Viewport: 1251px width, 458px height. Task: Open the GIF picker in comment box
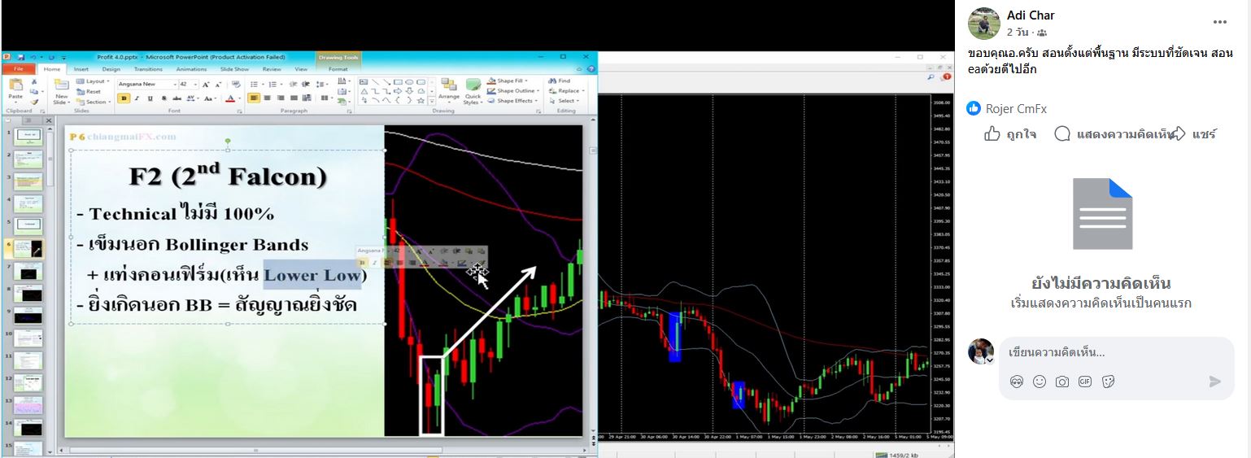[x=1084, y=382]
